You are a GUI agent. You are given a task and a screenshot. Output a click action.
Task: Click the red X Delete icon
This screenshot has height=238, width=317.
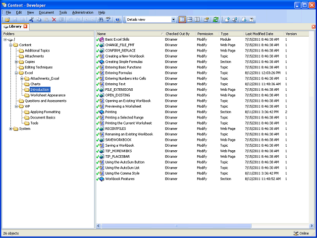(54, 20)
